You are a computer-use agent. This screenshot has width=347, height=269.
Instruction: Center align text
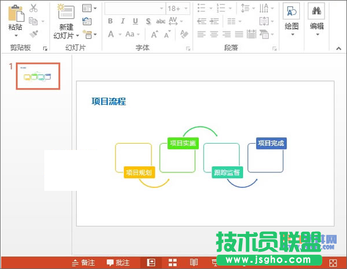pos(214,34)
